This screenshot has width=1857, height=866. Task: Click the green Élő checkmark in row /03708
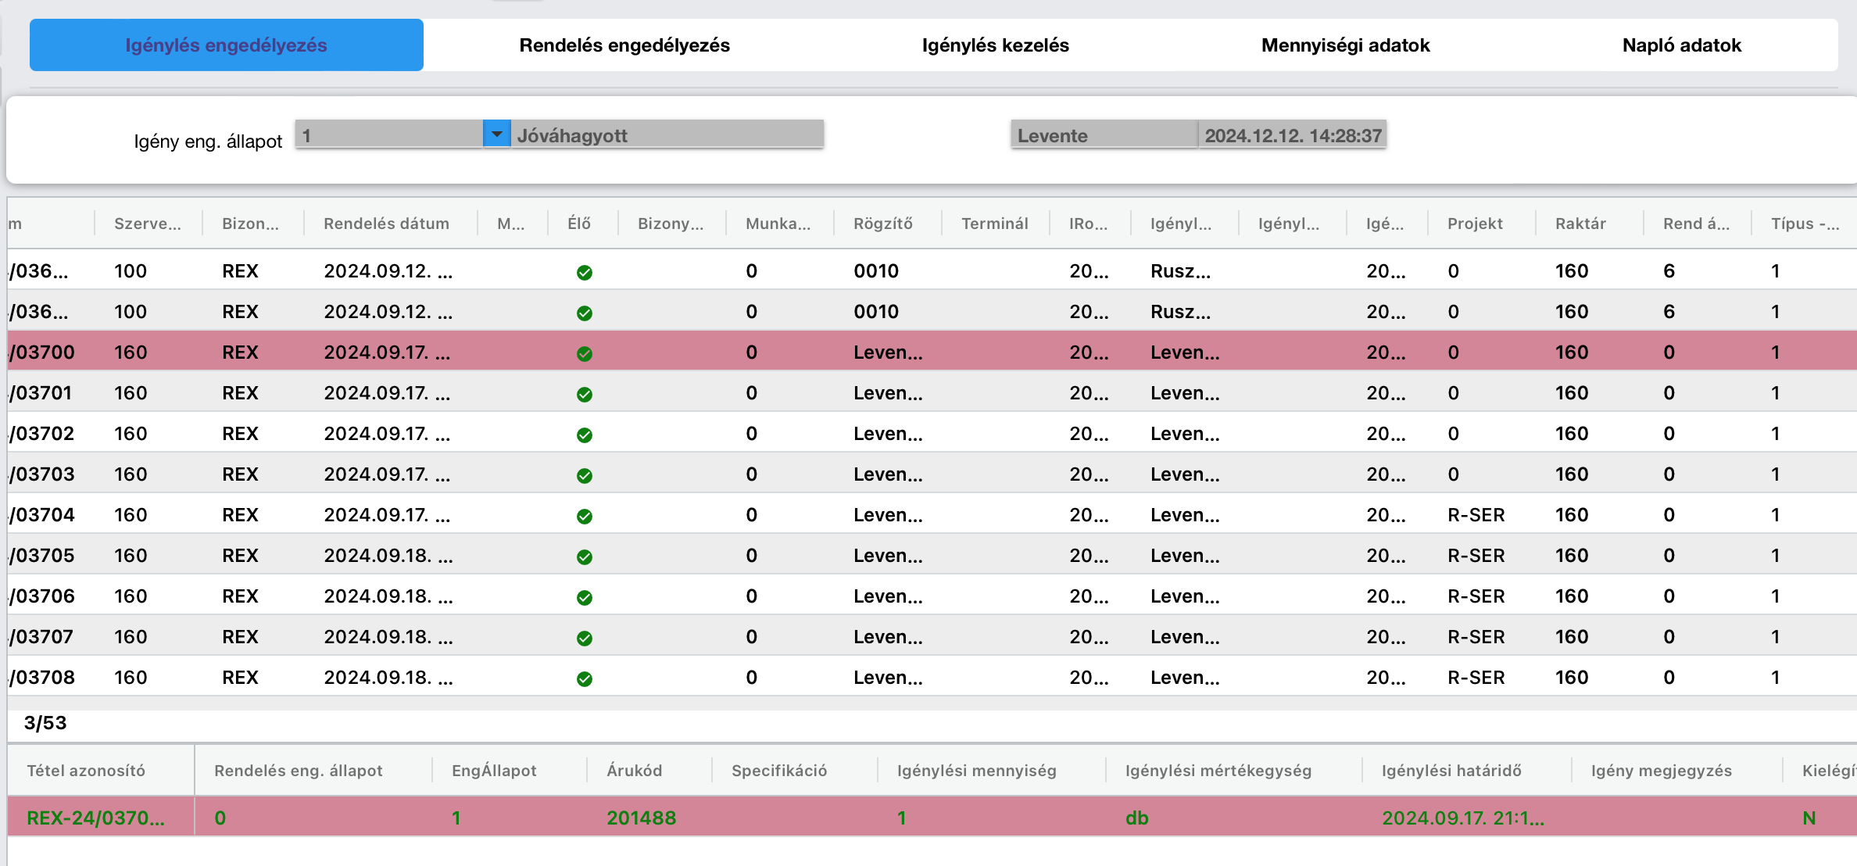point(584,678)
